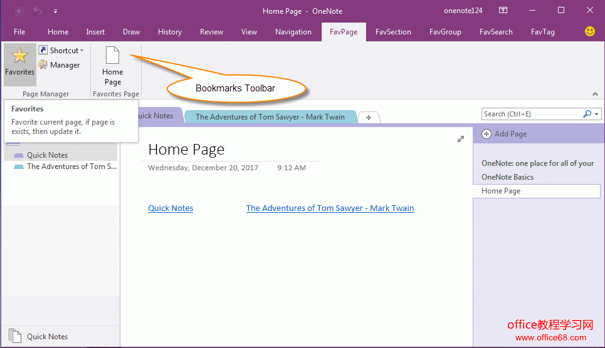Click the Home Page button in ribbon

[113, 66]
